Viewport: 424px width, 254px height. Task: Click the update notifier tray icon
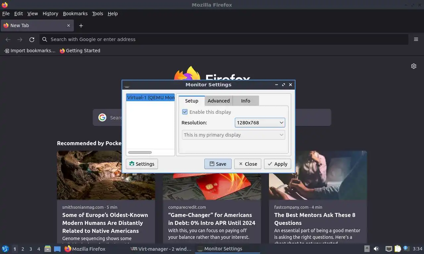click(x=406, y=248)
